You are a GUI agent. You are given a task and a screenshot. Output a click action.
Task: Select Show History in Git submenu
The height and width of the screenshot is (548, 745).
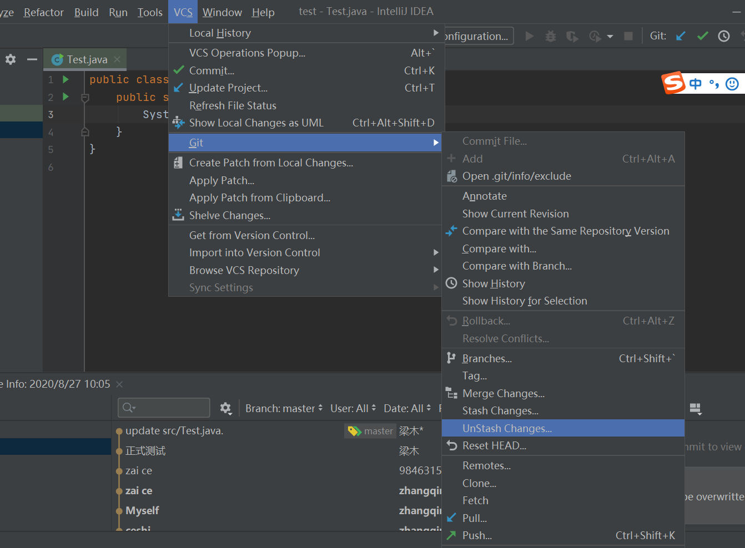(x=563, y=283)
